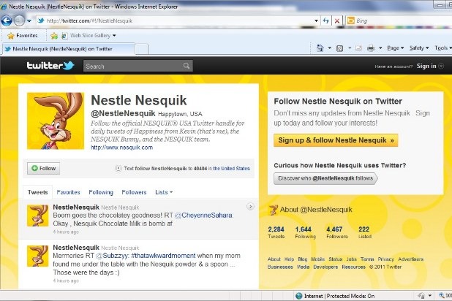This screenshot has height=301, width=452.
Task: Open the Page menu dropdown
Action: click(x=395, y=48)
